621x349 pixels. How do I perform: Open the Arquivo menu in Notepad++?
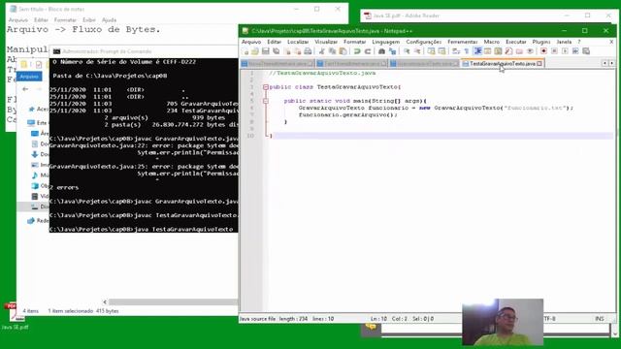pyautogui.click(x=251, y=42)
